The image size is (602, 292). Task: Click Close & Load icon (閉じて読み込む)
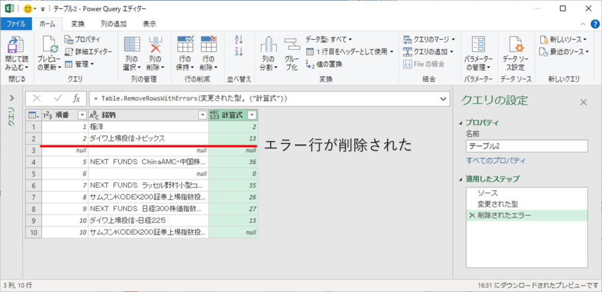[x=16, y=45]
